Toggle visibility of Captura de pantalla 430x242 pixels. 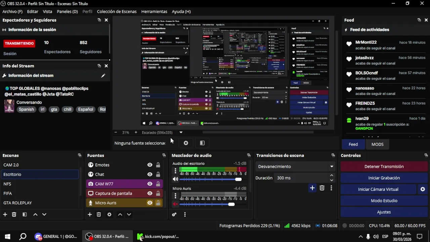pos(150,193)
